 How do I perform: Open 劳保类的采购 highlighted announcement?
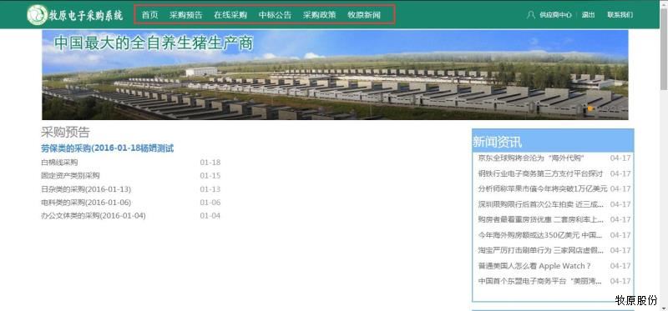point(108,148)
